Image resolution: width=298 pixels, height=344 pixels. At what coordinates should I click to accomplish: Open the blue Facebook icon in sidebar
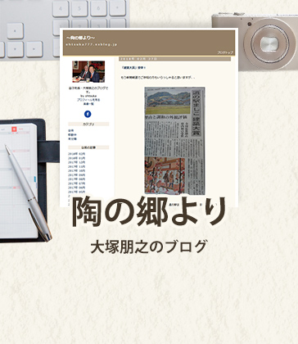pos(88,114)
